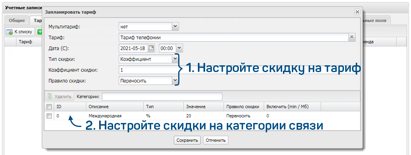Click the % cell in Тип column
This screenshot has height=155, width=411.
click(x=148, y=116)
